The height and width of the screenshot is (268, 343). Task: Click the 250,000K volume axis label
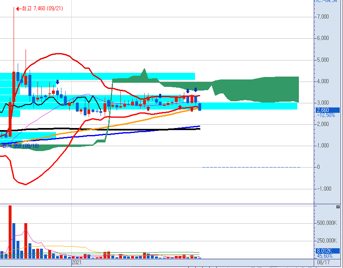(x=327, y=241)
